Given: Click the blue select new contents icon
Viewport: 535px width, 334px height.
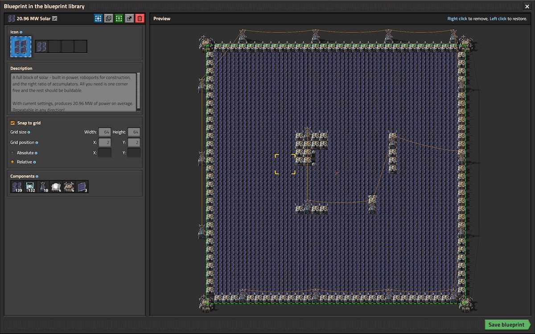Looking at the screenshot, I should point(98,18).
